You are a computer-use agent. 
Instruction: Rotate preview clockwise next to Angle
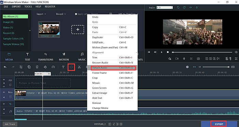point(184,8)
